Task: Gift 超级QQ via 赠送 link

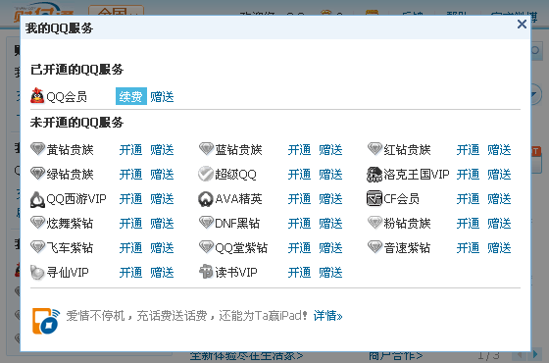Action: [x=330, y=175]
